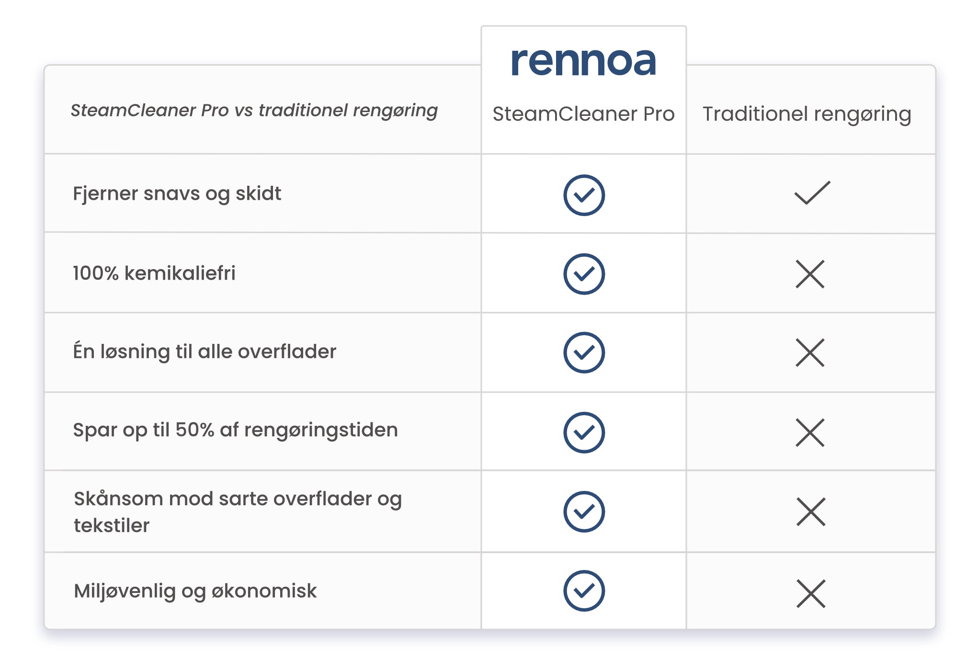The height and width of the screenshot is (671, 978).
Task: Click SteamCleaner checkmark for 100% kemikaliefri
Action: [584, 273]
